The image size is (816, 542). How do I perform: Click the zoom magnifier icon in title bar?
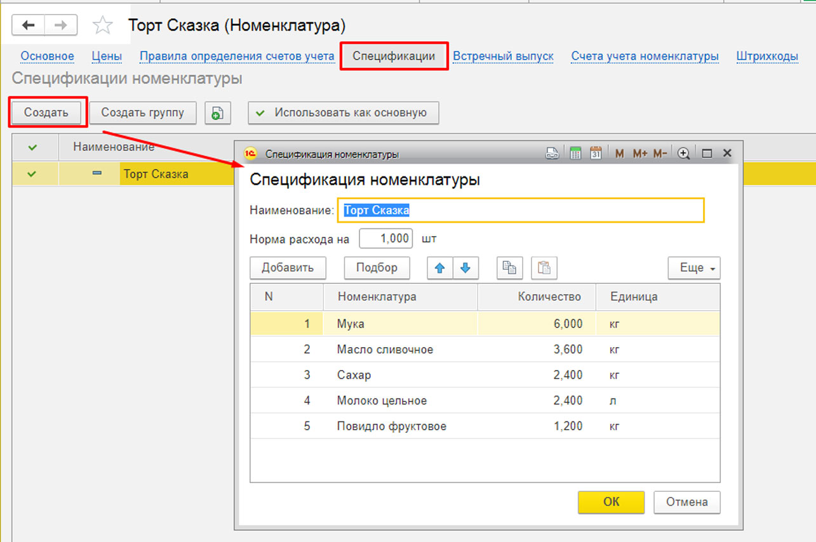click(684, 154)
